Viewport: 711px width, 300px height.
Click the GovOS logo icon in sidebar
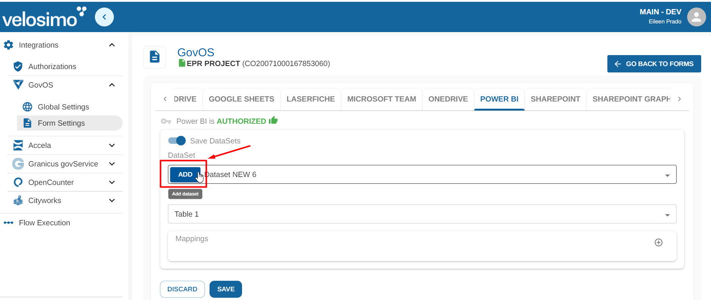18,85
